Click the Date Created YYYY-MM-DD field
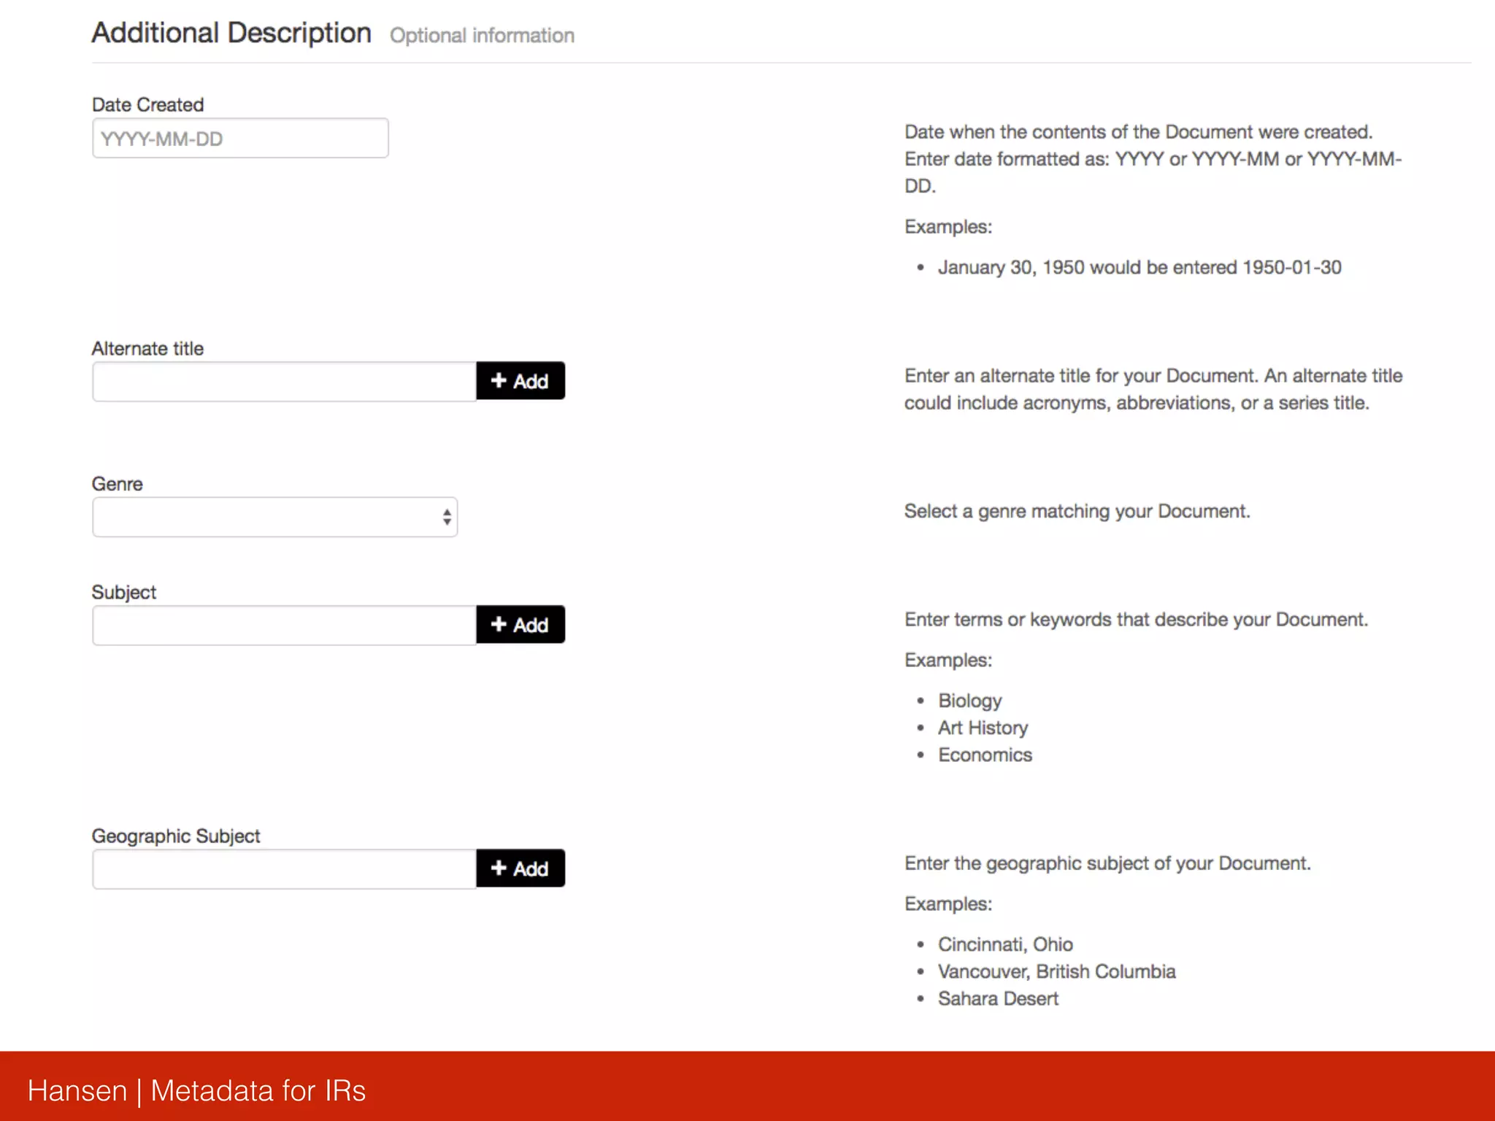This screenshot has width=1495, height=1121. 239,139
